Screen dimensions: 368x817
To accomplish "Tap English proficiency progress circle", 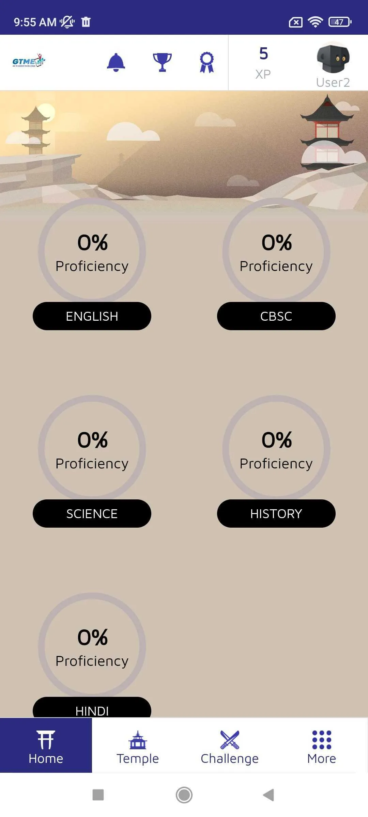I will coord(92,252).
